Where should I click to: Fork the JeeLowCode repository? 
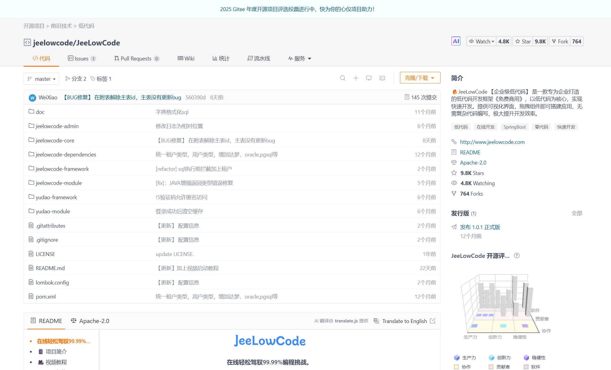[x=560, y=41]
